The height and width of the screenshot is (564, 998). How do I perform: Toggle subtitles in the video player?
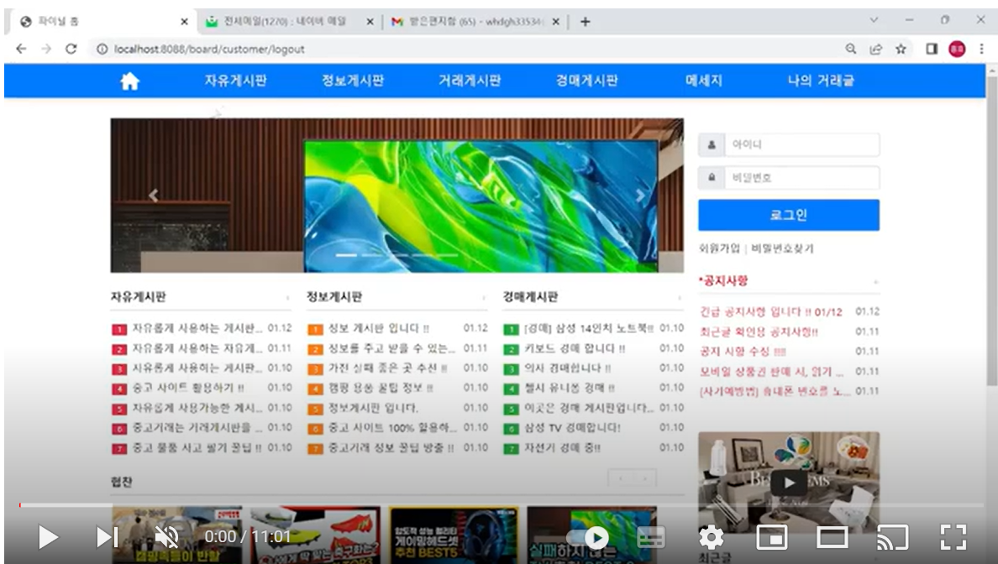(651, 538)
